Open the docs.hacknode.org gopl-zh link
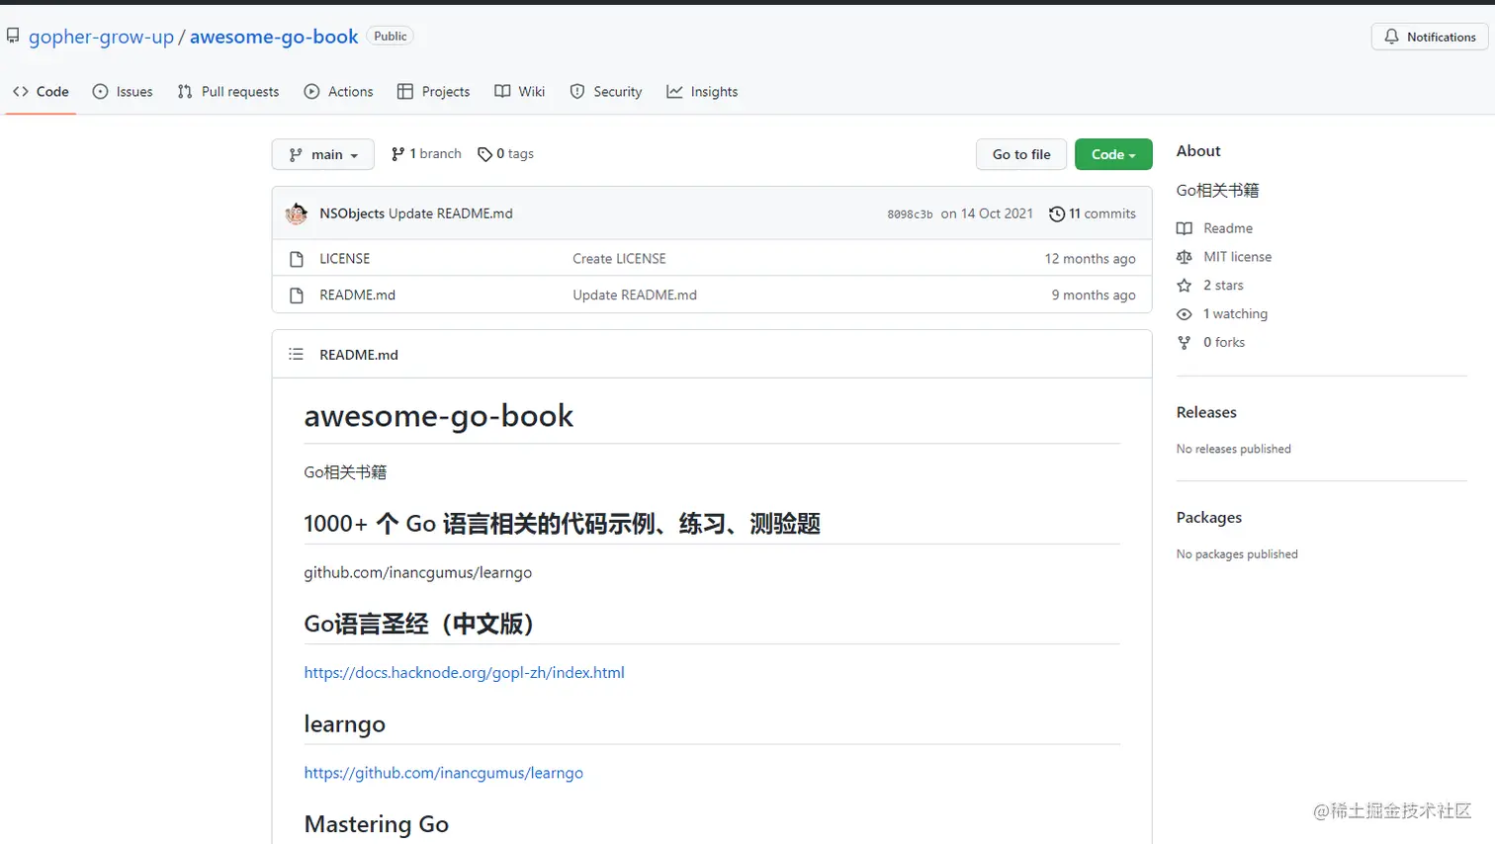This screenshot has height=844, width=1495. (x=464, y=673)
